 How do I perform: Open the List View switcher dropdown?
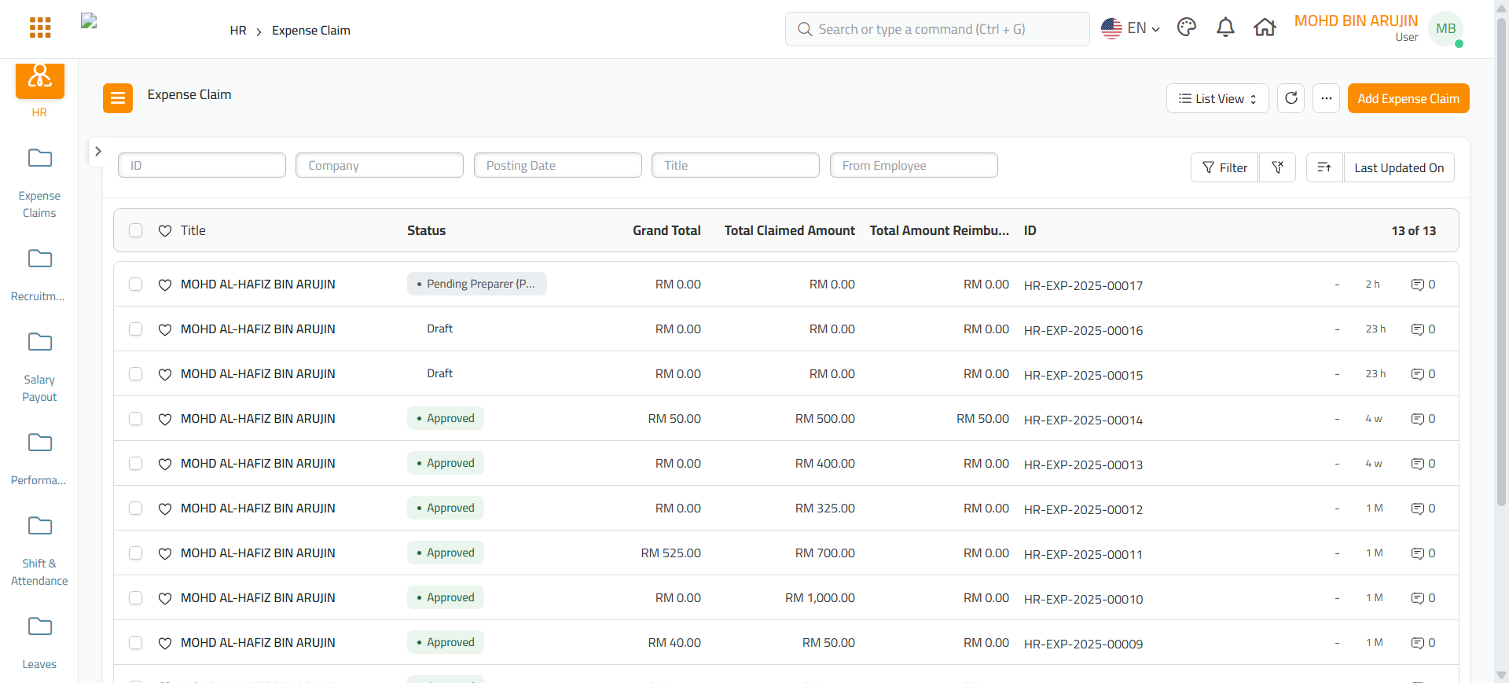click(x=1217, y=98)
